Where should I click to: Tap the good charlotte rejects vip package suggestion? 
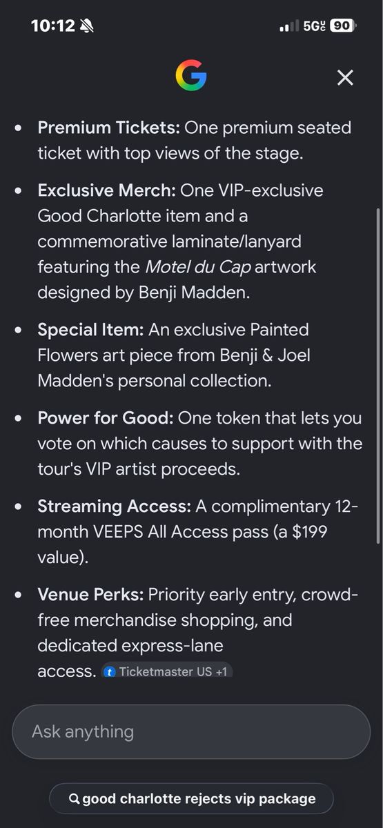[x=191, y=799]
